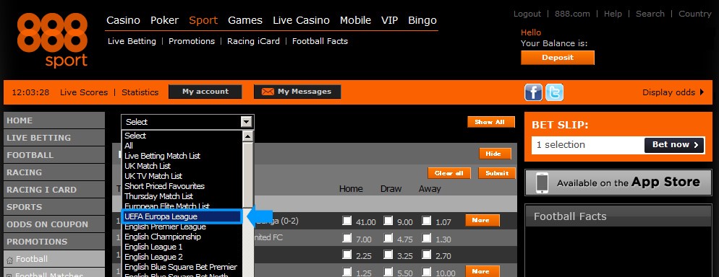Select LIVE BETTING in the sidebar
Image resolution: width=719 pixels, height=277 pixels.
pos(54,138)
